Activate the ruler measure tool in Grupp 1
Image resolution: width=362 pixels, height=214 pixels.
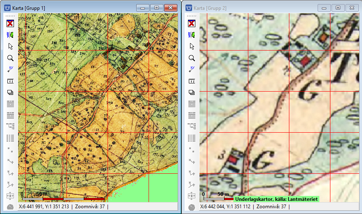click(10, 81)
